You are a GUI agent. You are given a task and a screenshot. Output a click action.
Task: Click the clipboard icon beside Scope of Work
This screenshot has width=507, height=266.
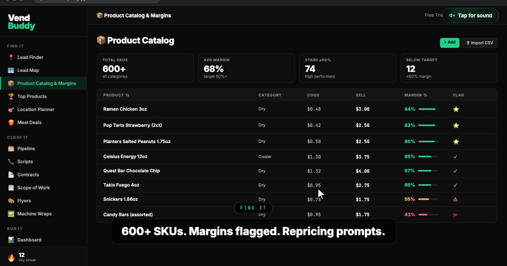coord(11,188)
